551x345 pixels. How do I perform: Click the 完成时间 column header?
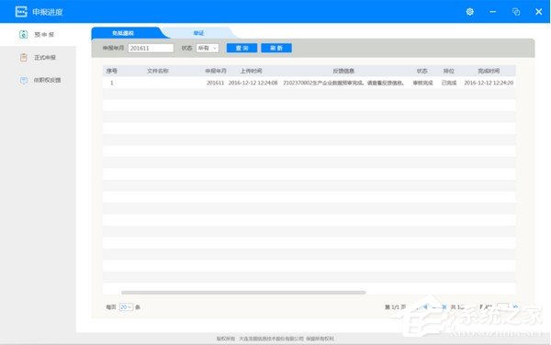tap(489, 71)
